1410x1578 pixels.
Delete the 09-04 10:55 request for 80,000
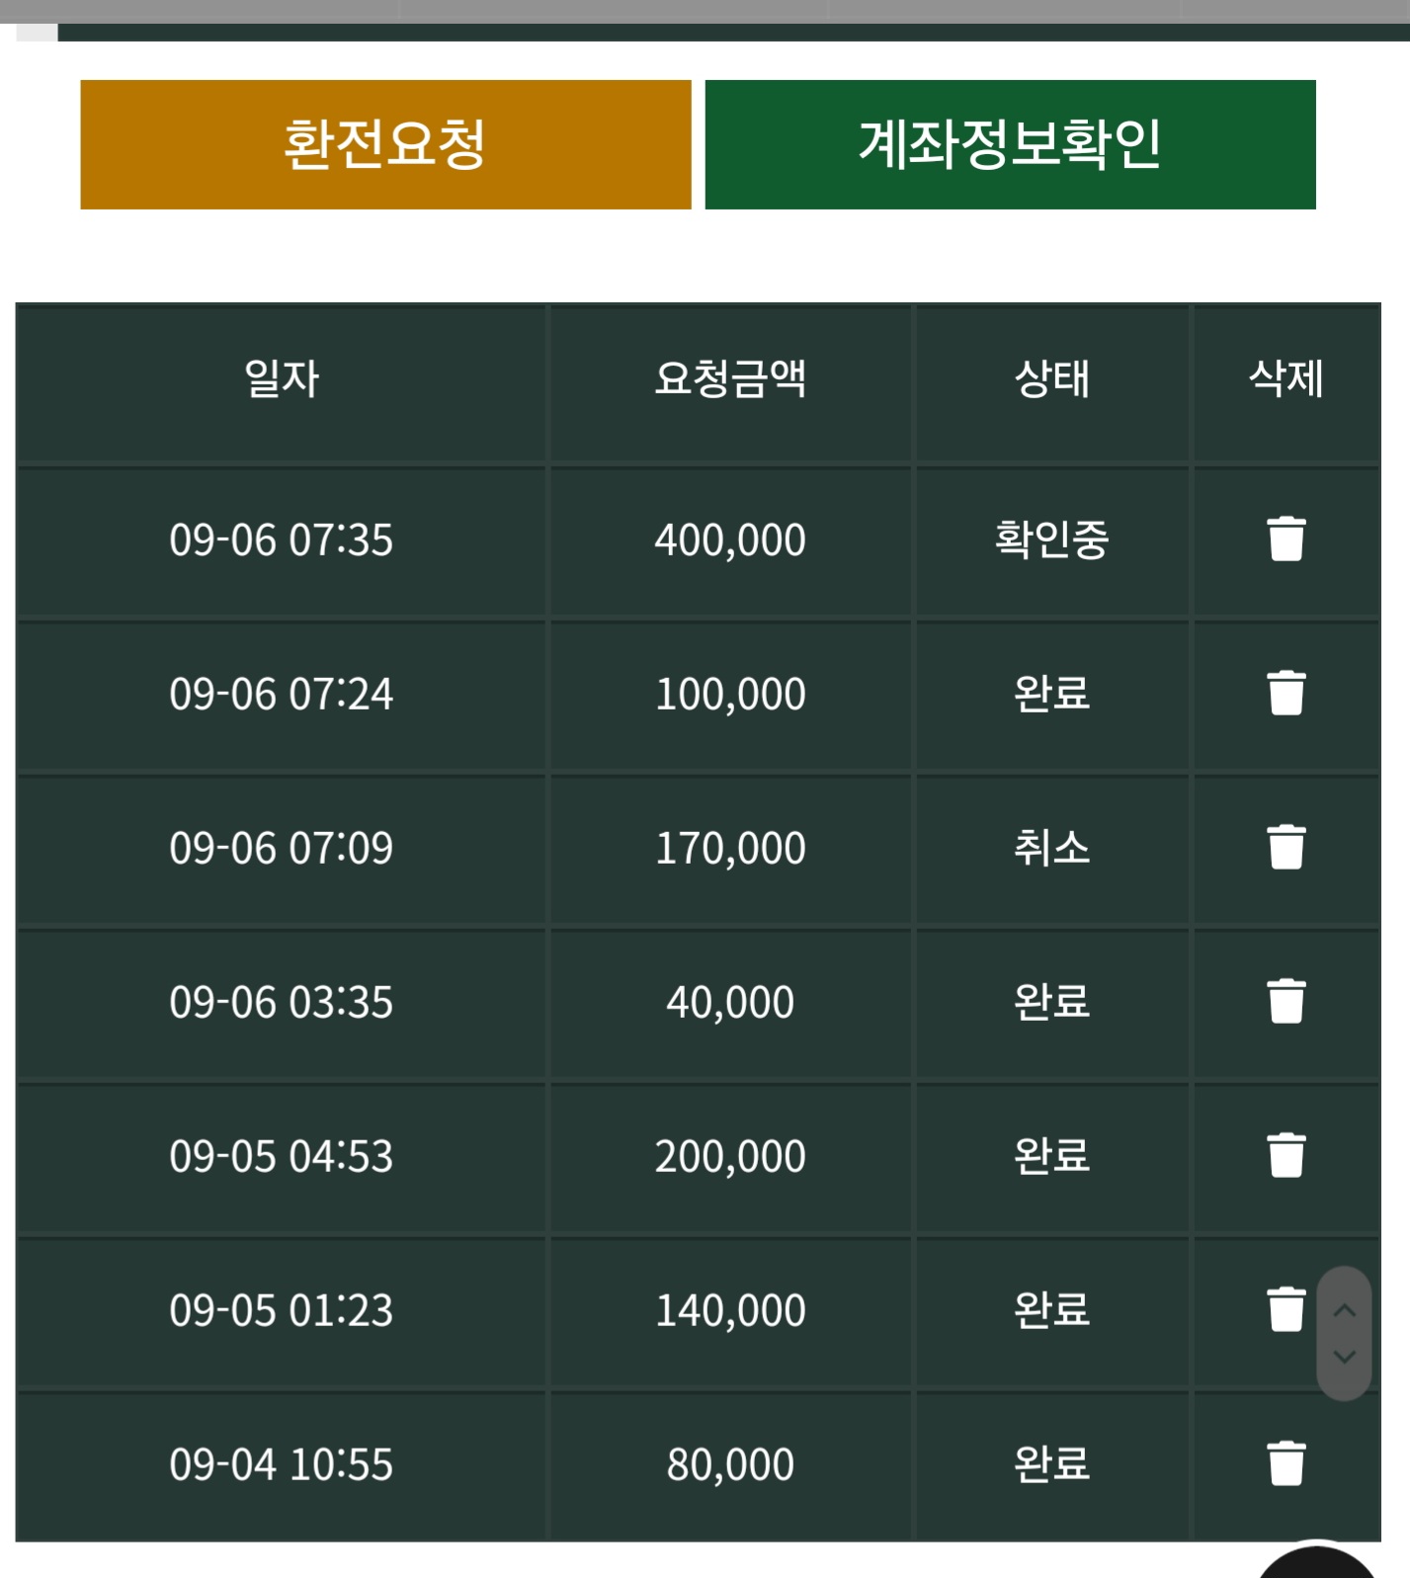pos(1286,1464)
